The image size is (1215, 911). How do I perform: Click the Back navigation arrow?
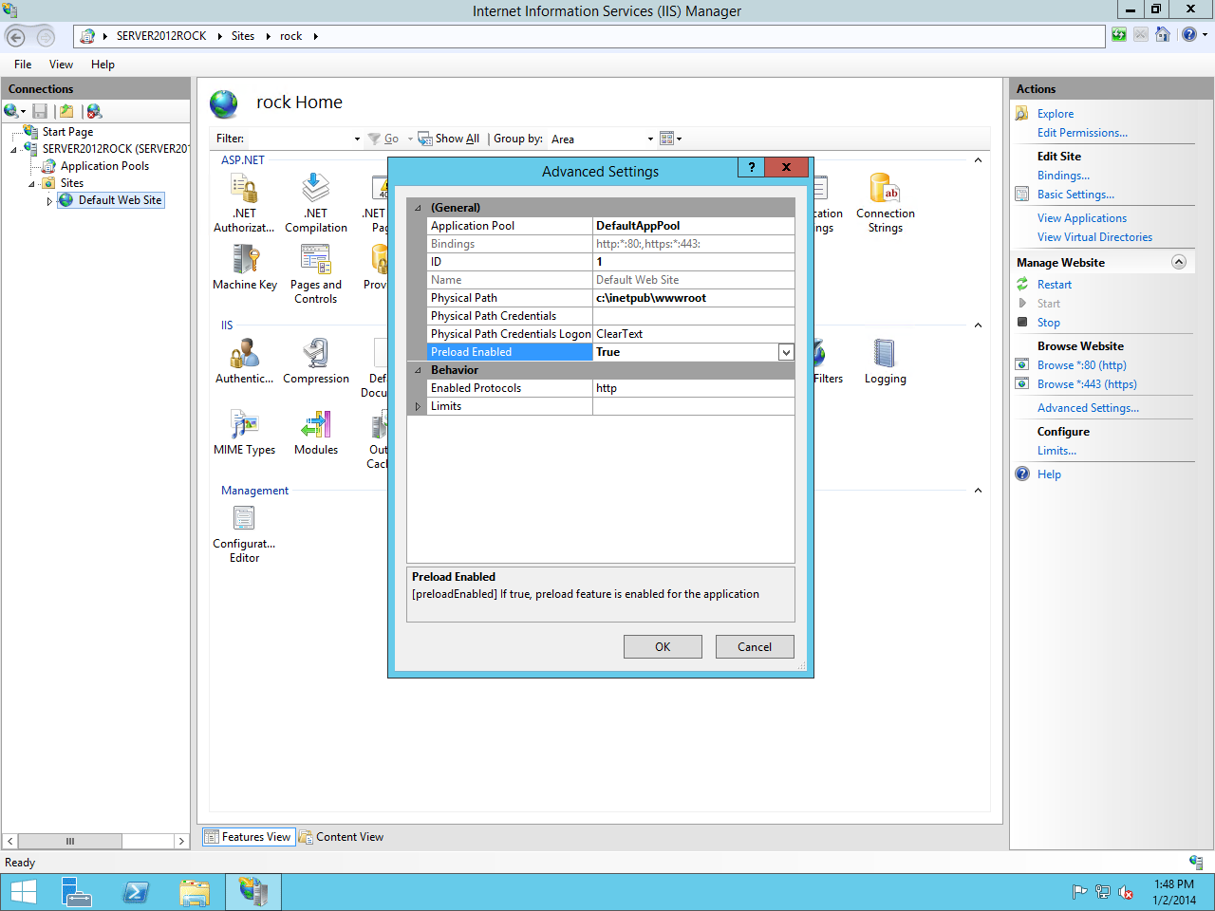[16, 36]
